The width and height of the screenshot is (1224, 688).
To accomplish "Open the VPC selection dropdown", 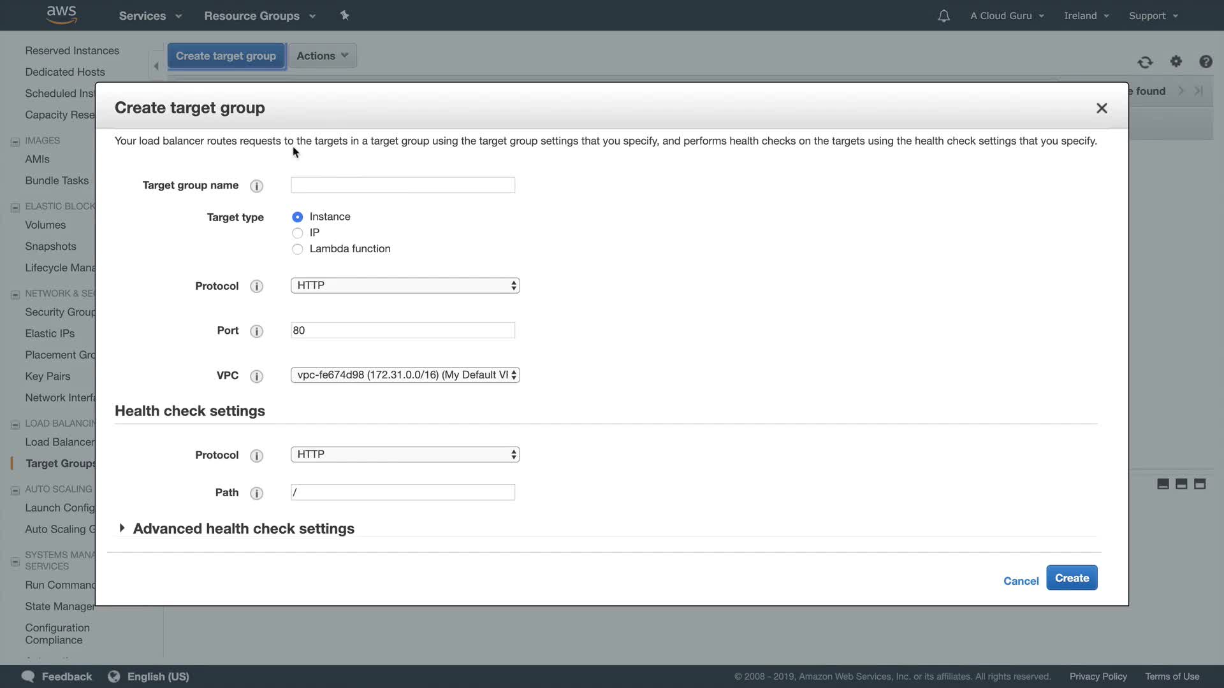I will pyautogui.click(x=405, y=375).
